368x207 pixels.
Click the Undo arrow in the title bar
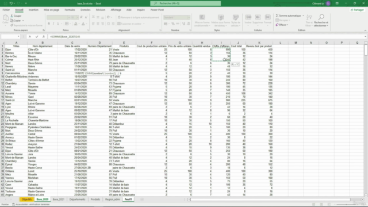pos(11,3)
